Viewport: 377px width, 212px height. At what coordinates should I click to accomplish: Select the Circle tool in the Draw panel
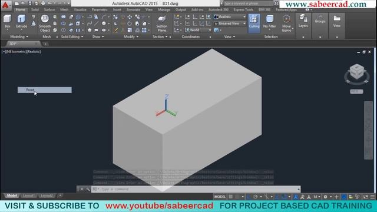pos(104,24)
